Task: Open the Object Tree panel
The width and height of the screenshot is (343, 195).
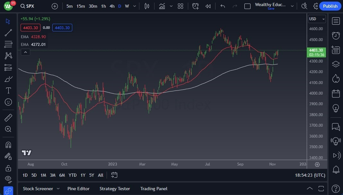Action: [x=336, y=64]
